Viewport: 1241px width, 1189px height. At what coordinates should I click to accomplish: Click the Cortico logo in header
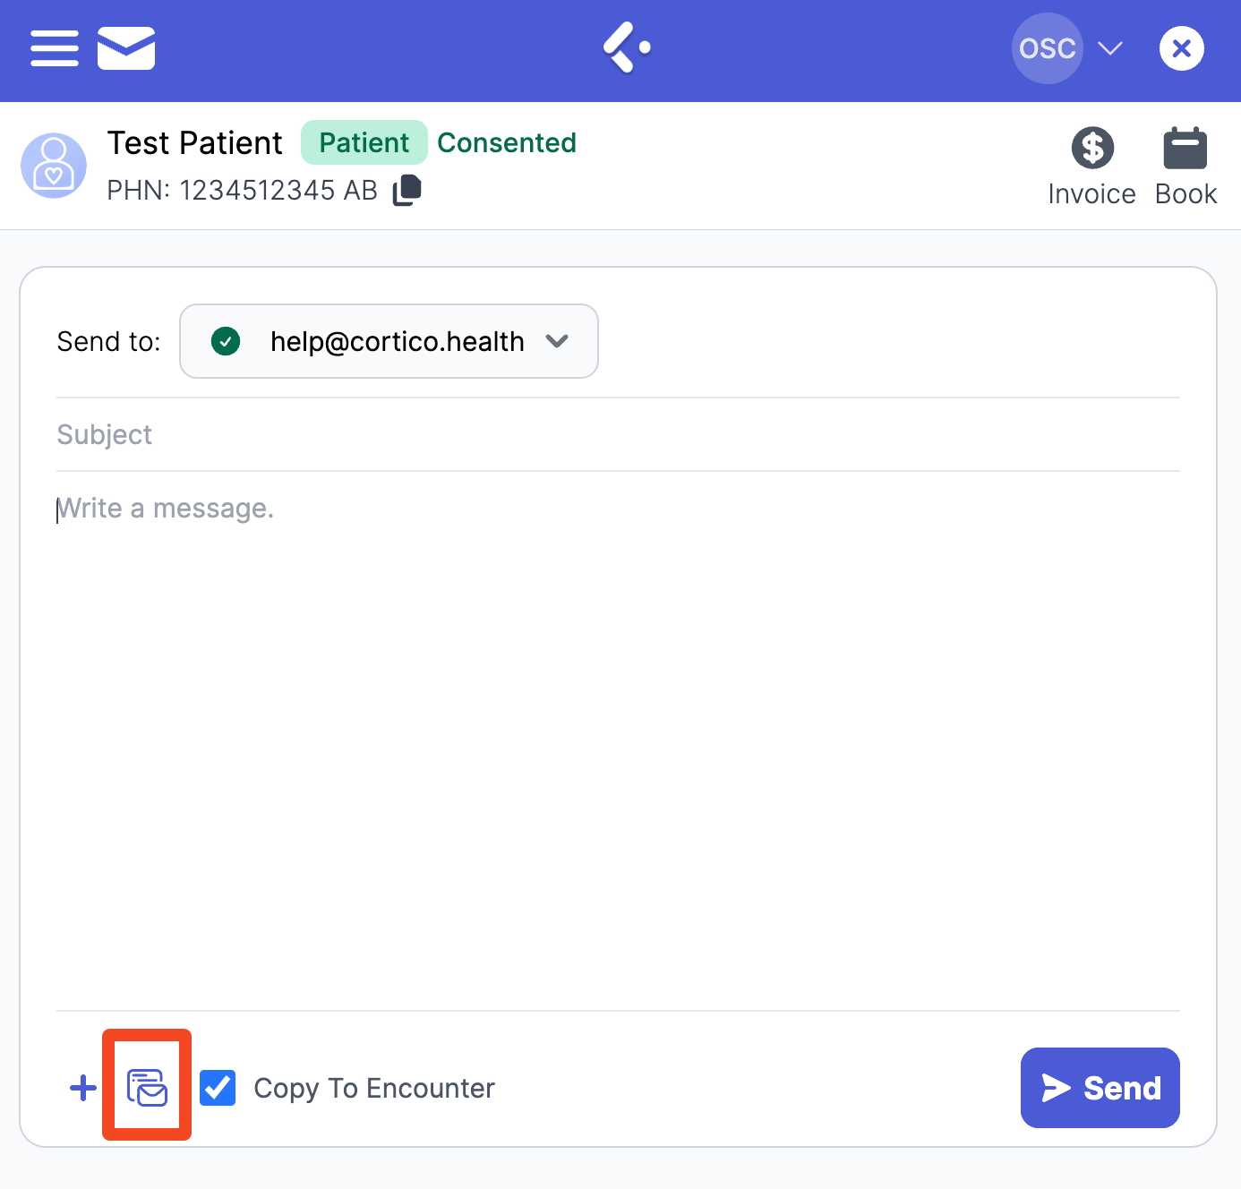click(626, 47)
